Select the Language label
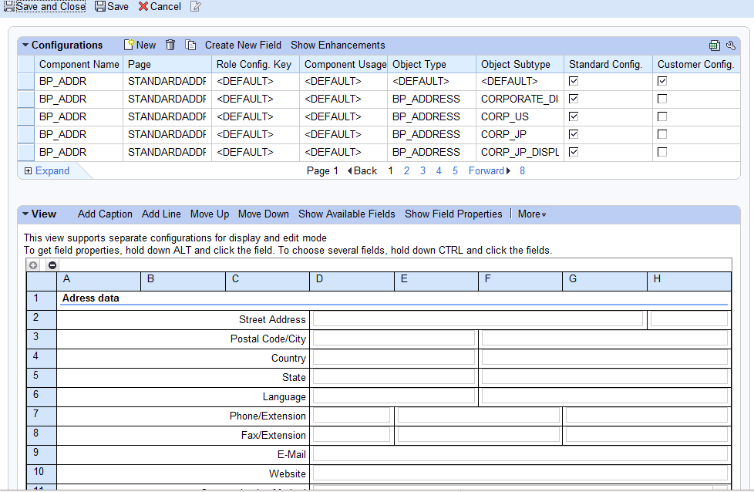Screen dimensions: 754x492 tap(284, 397)
